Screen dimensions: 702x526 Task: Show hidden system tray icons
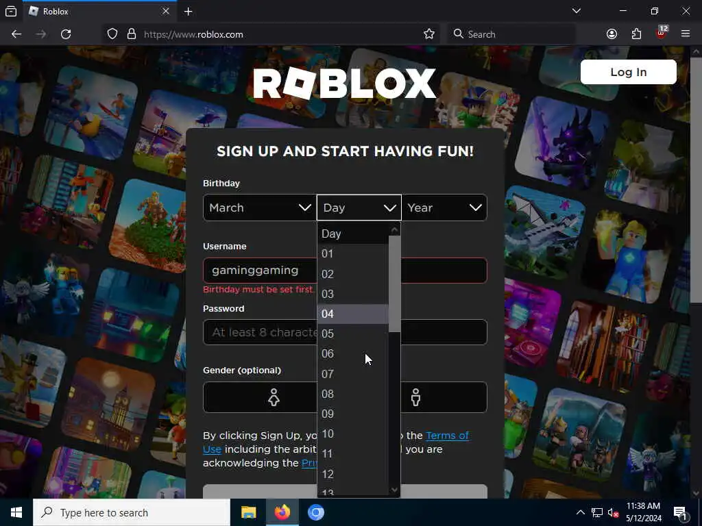tap(580, 512)
